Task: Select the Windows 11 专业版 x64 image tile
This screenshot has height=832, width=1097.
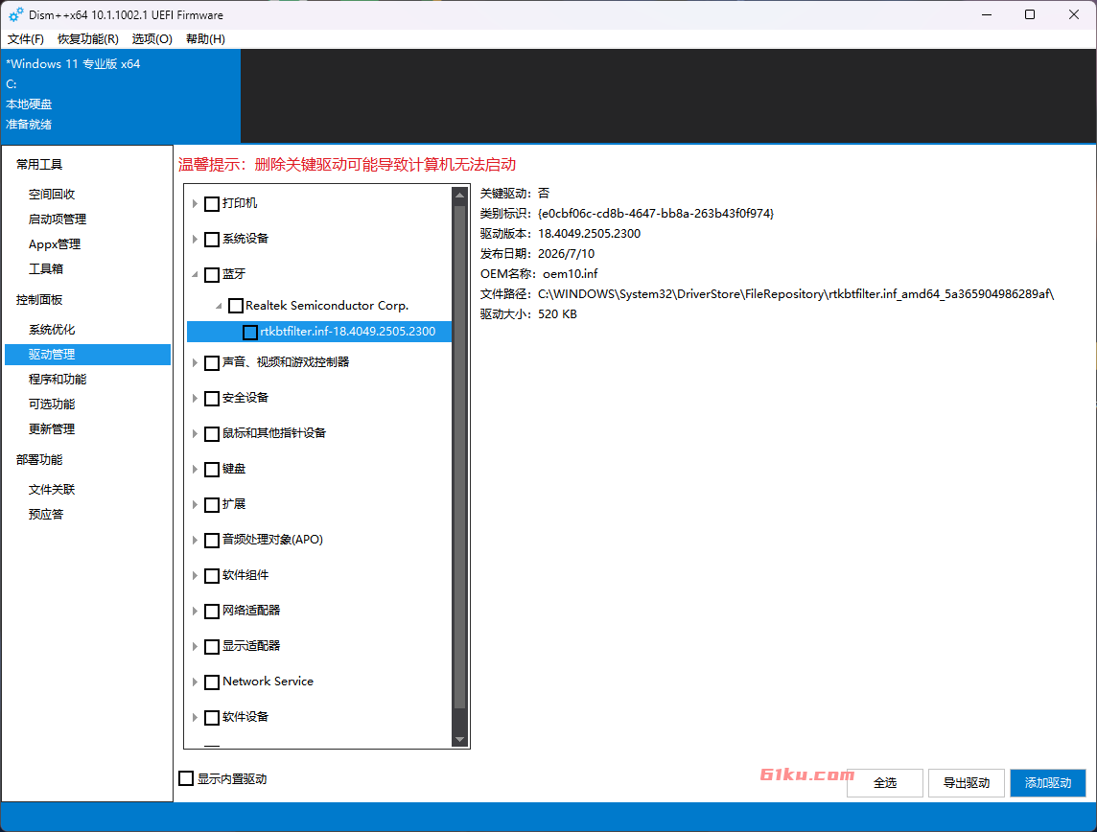Action: coord(121,95)
